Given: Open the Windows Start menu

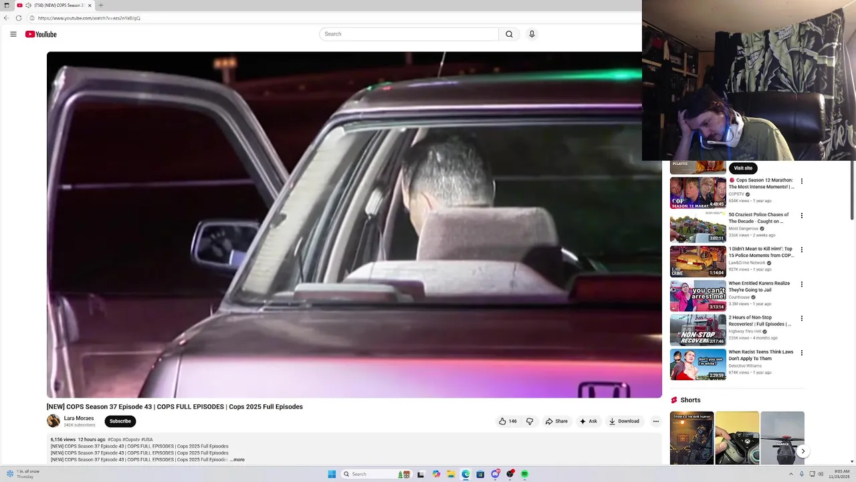Looking at the screenshot, I should [x=332, y=474].
